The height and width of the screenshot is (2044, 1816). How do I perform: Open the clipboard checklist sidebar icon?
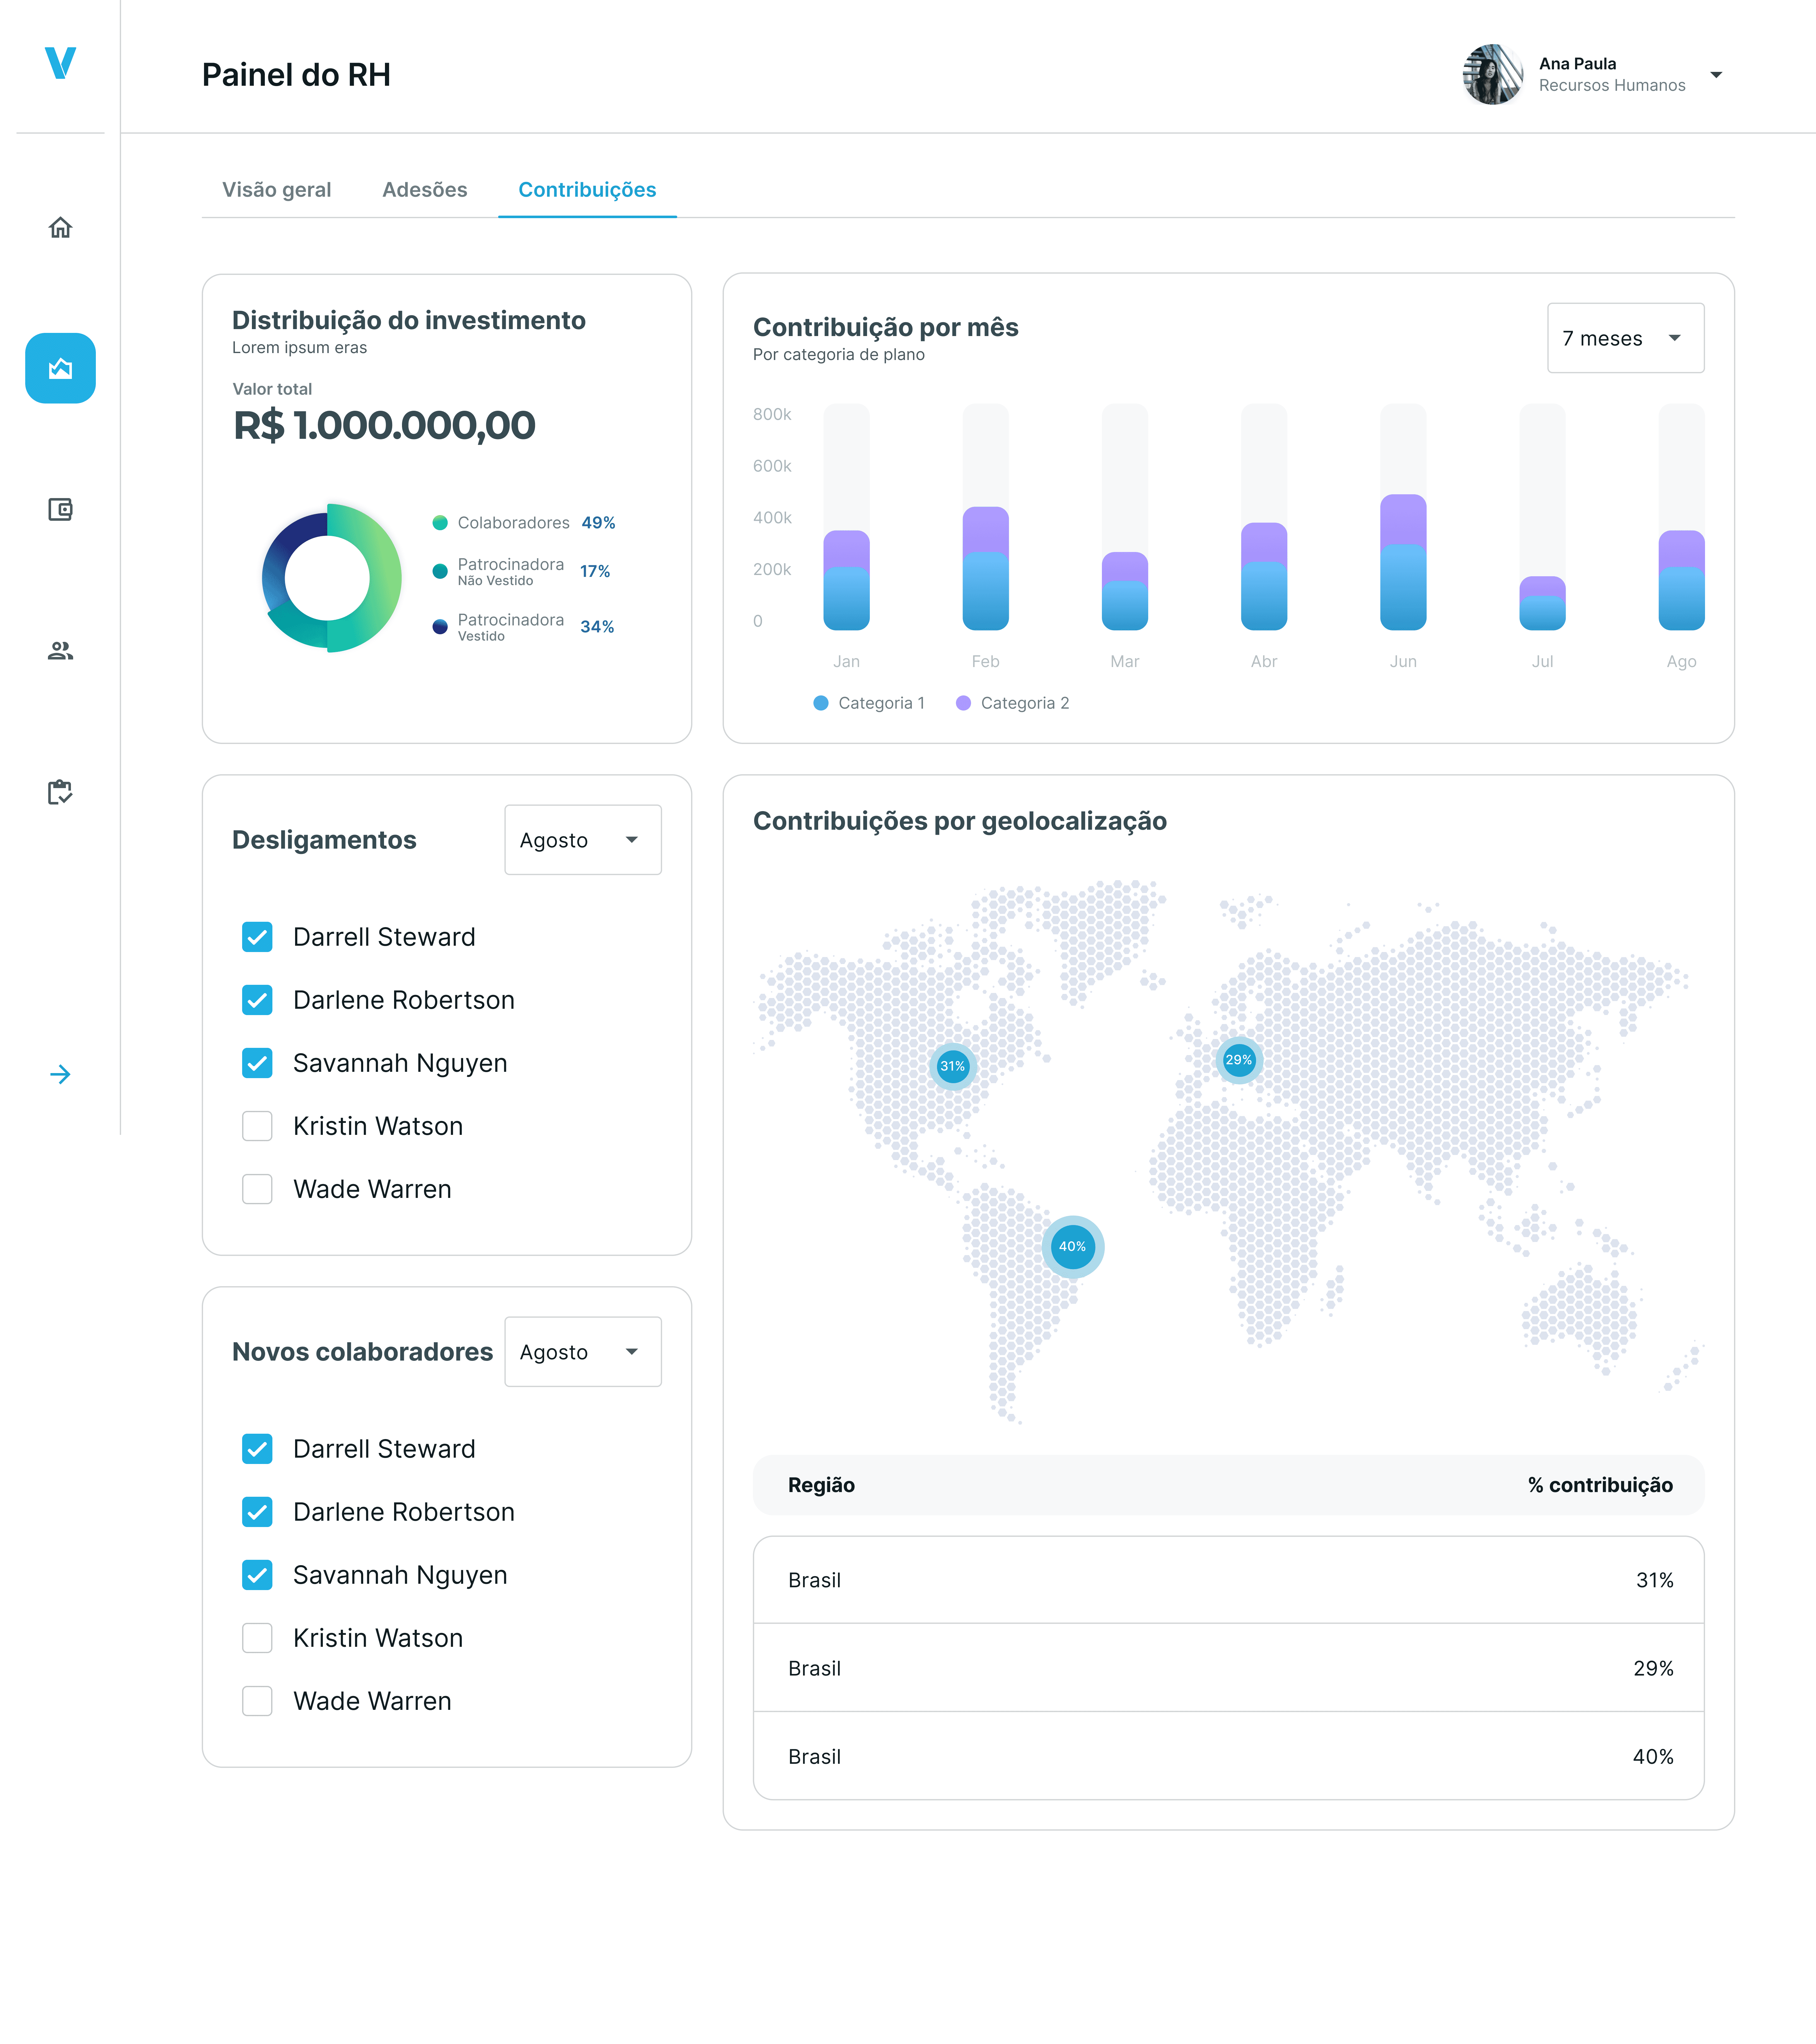(x=60, y=792)
